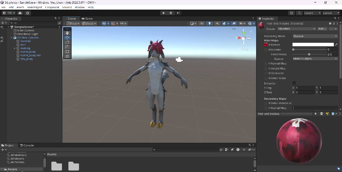
Task: Open the version control settings icon
Action: pyautogui.click(x=28, y=13)
